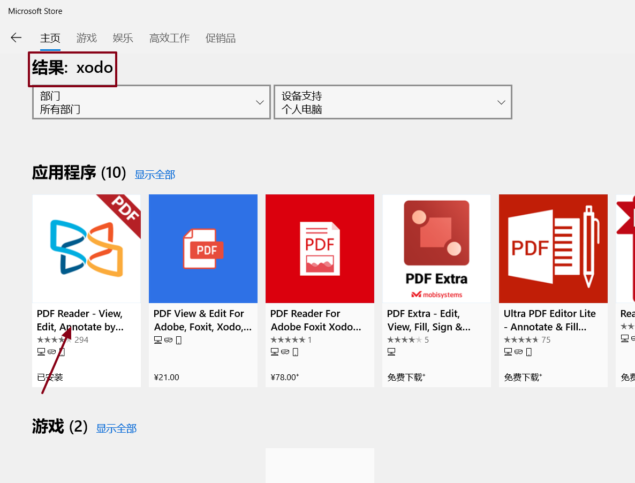The height and width of the screenshot is (483, 635).
Task: Click the HoloLens icon under Ultra PDF Editor Lite
Action: pos(518,352)
